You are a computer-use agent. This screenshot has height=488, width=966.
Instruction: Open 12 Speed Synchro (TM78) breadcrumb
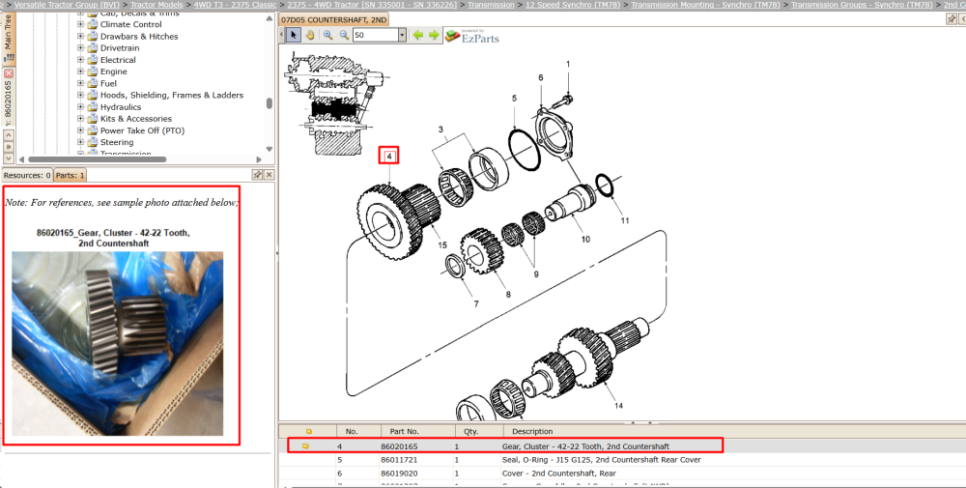tap(572, 4)
